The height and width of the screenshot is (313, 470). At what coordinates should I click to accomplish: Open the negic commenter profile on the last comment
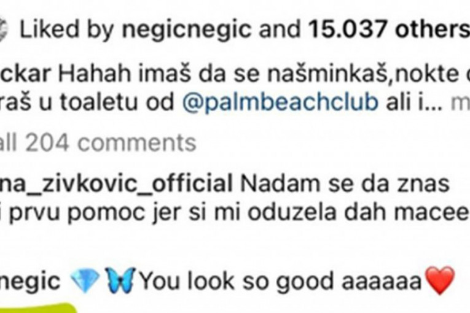[x=30, y=282]
